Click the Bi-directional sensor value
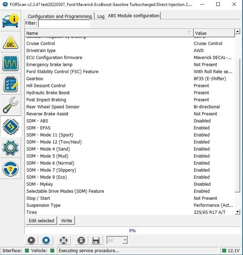This screenshot has height=255, width=243. tap(207, 107)
